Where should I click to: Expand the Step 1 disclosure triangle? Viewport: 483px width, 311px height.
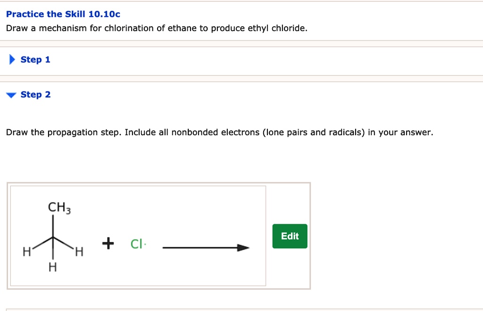11,59
